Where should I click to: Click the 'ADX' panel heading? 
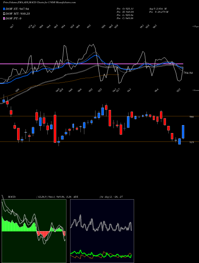pyautogui.click(x=76, y=197)
